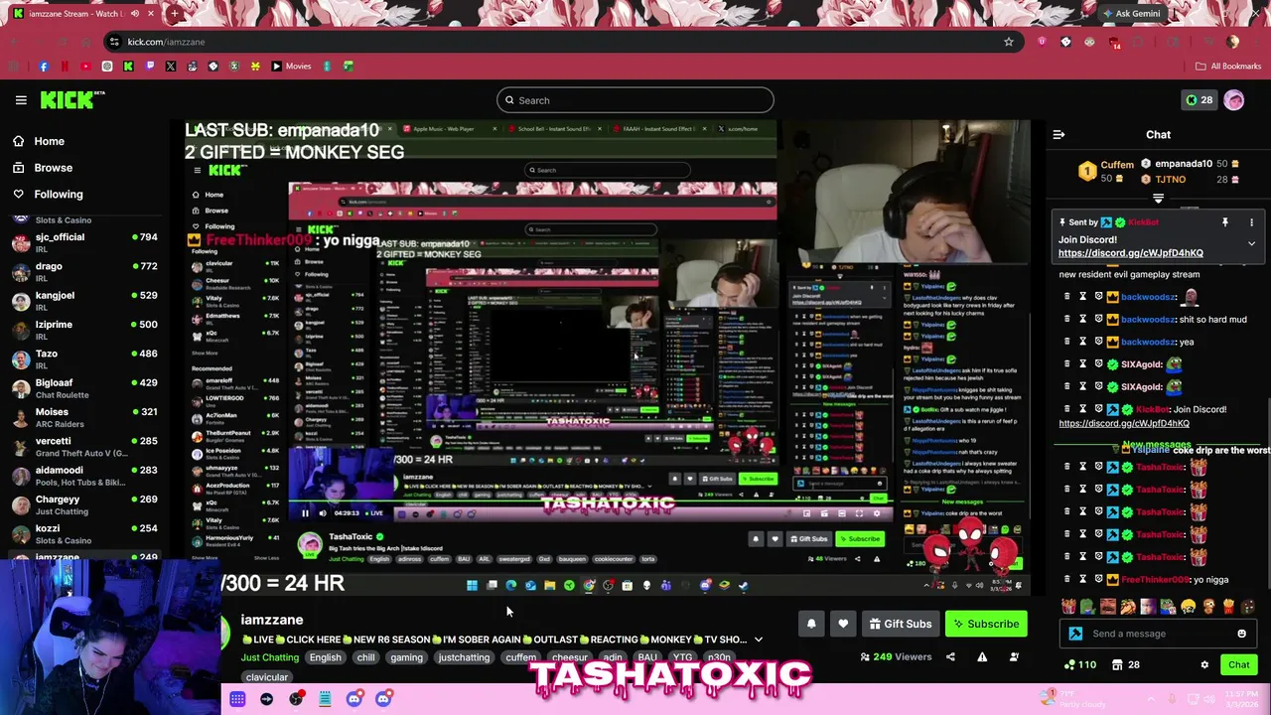Ban the user on backwoodsz's 'shit so hard mud' message

point(1099,319)
